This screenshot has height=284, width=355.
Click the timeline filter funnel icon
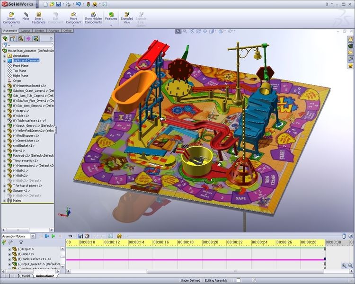[x=21, y=242]
